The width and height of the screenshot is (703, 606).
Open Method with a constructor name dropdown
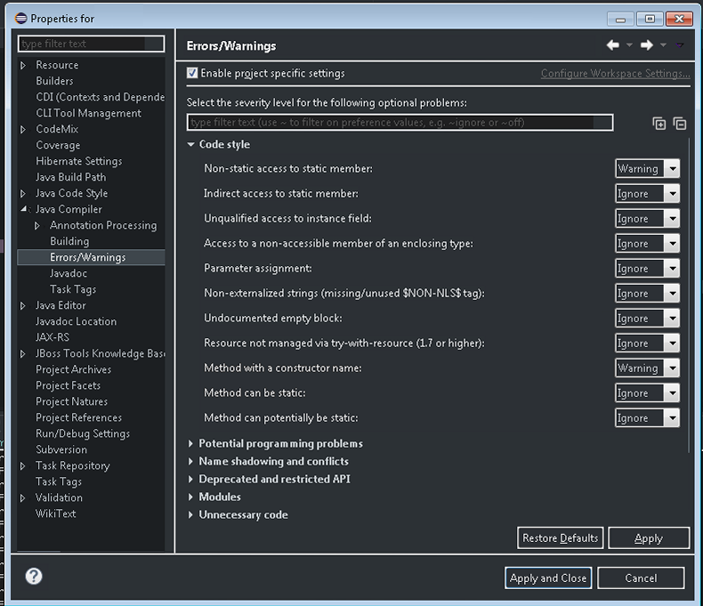click(x=647, y=368)
